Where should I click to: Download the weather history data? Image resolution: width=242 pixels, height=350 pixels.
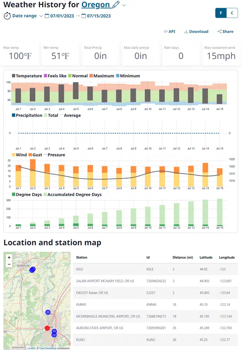click(x=196, y=31)
